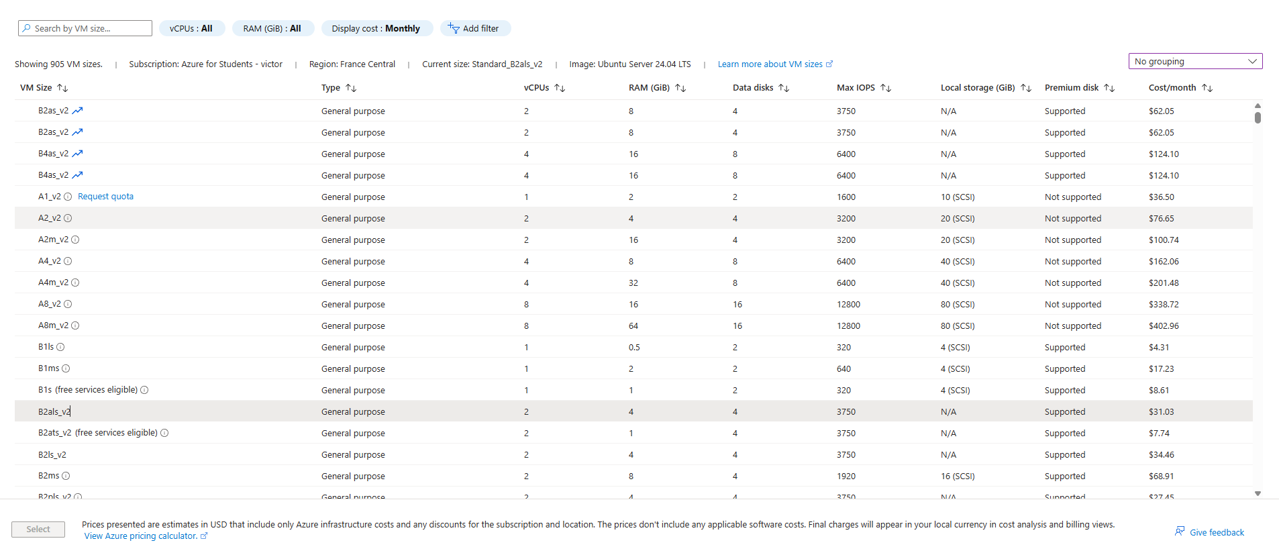The width and height of the screenshot is (1279, 555).
Task: Open the vCPUs : All filter
Action: tap(191, 28)
